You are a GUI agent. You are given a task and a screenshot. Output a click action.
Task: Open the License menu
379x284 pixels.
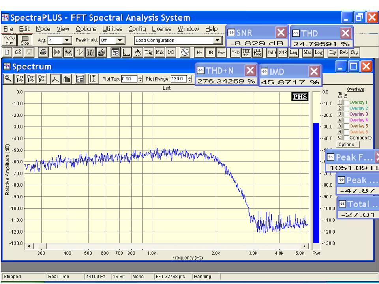coord(162,29)
